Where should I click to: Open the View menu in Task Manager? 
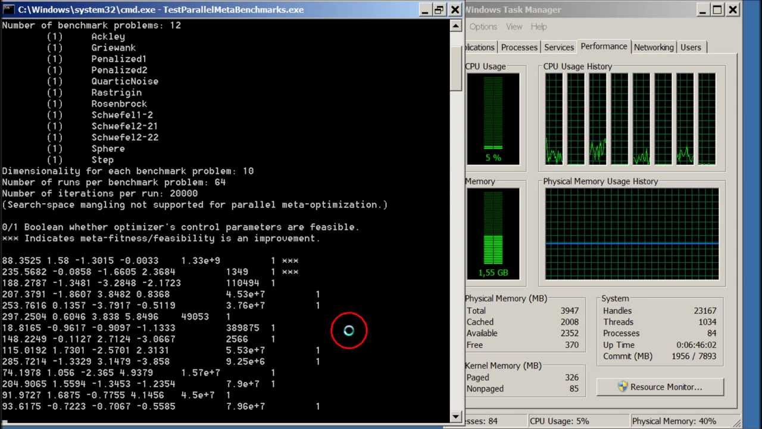tap(514, 27)
